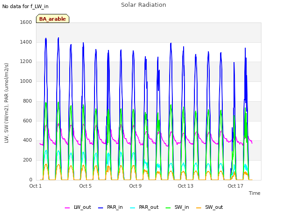The image size is (288, 216).
Task: Click the 0 y-axis tick label
Action: point(31,180)
